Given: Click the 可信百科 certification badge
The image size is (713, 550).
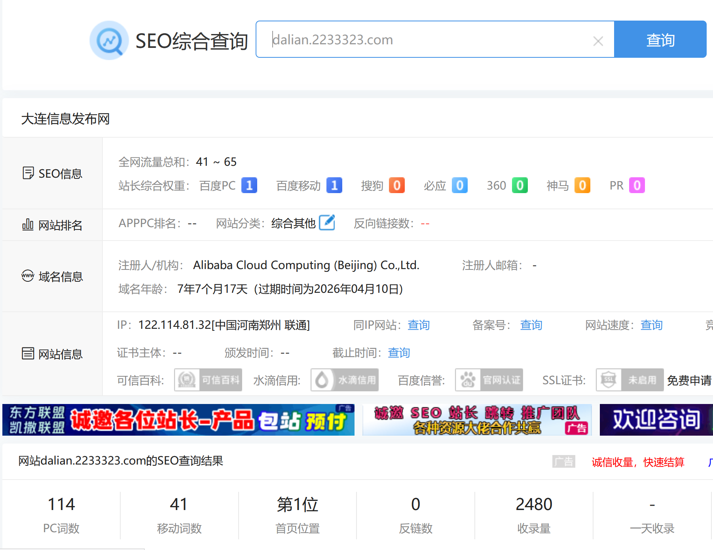Looking at the screenshot, I should click(208, 380).
